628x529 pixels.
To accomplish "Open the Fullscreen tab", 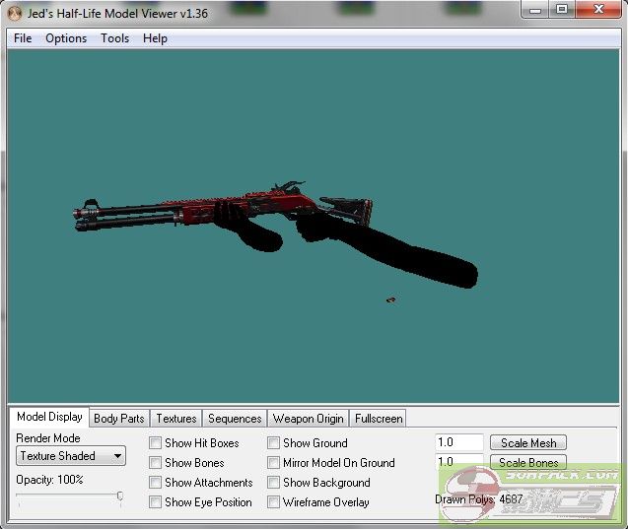I will tap(378, 419).
